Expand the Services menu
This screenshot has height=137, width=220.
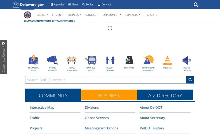tap(92, 15)
